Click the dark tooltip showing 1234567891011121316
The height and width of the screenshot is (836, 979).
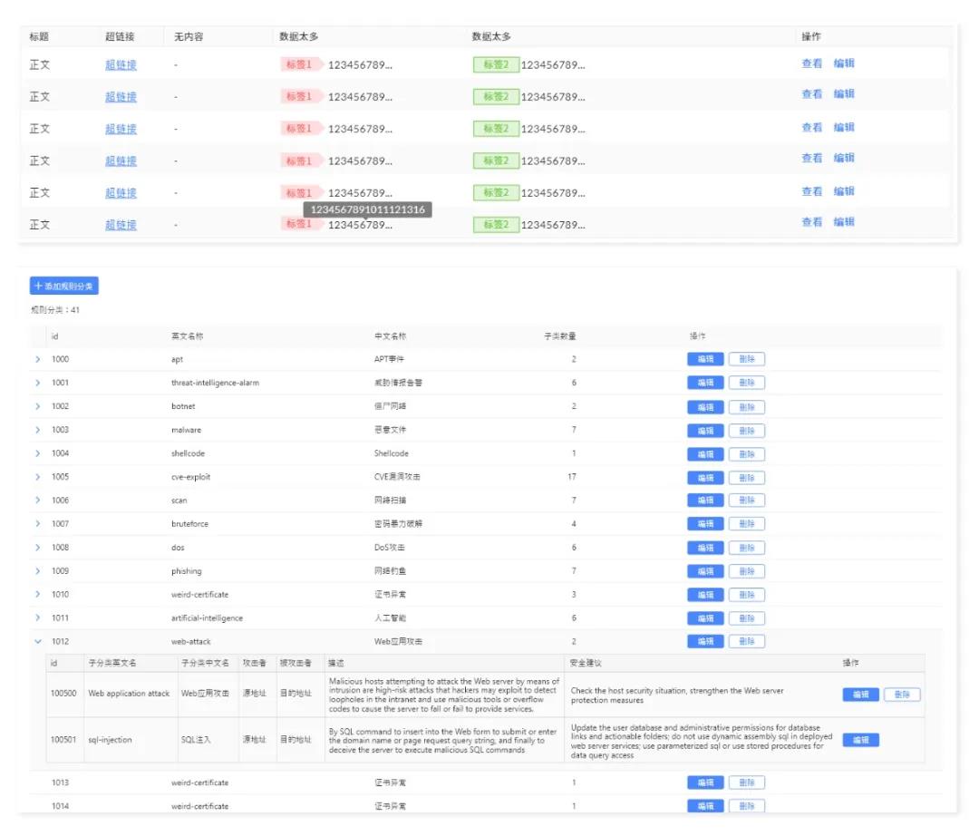pos(367,209)
